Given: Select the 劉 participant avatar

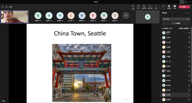Looking at the screenshot, I should pyautogui.click(x=82, y=16).
